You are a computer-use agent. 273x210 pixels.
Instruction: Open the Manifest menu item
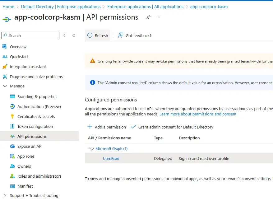(x=25, y=186)
